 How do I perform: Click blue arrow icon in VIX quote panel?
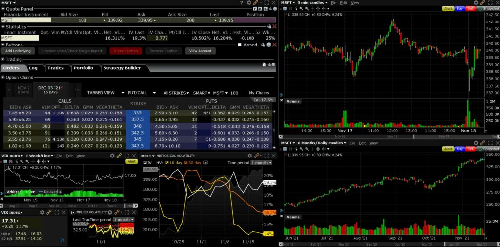[62, 240]
